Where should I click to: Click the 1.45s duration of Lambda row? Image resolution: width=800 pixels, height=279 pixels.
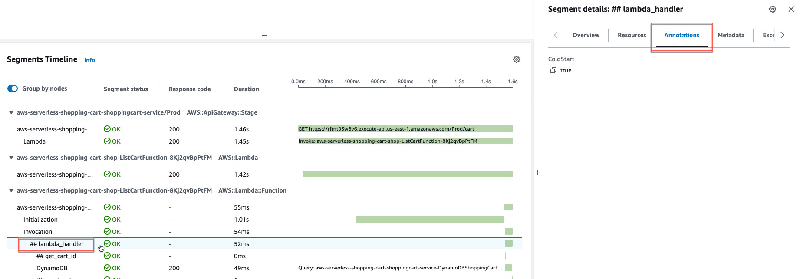tap(241, 141)
